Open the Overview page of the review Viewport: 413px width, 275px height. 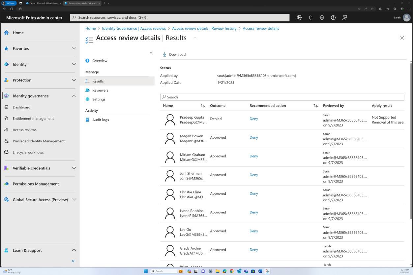[x=100, y=61]
